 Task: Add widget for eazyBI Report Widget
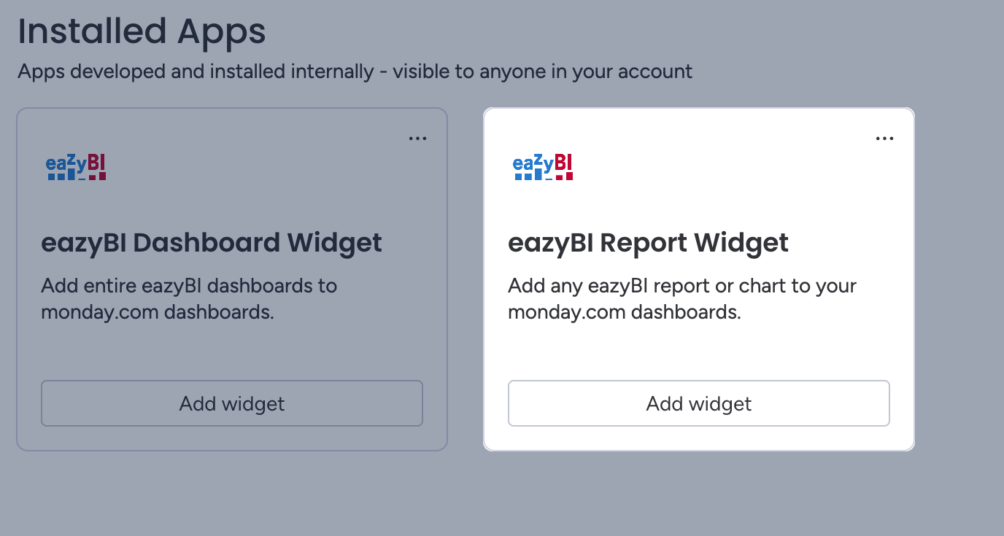click(x=699, y=403)
